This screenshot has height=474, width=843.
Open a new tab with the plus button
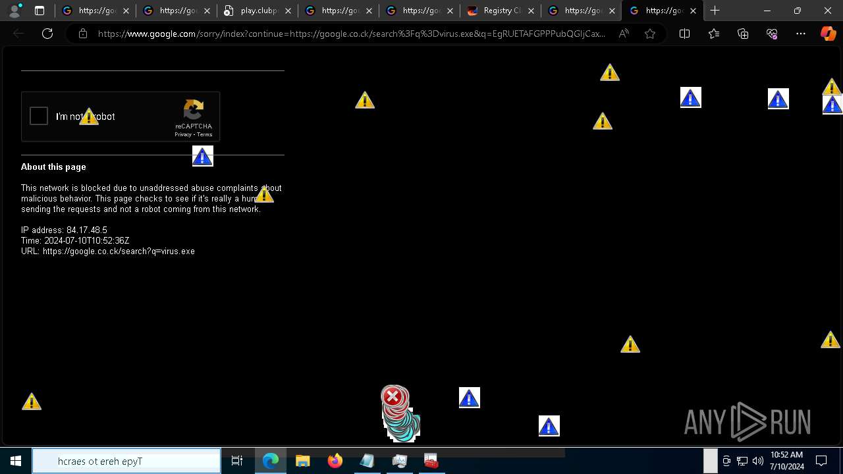click(715, 11)
